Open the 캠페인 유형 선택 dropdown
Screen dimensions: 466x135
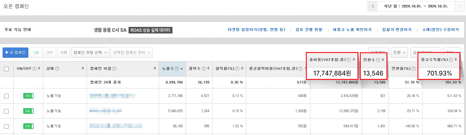pyautogui.click(x=90, y=53)
